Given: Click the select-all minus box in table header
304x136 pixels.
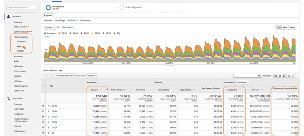Looking at the screenshot, I should (x=43, y=86).
